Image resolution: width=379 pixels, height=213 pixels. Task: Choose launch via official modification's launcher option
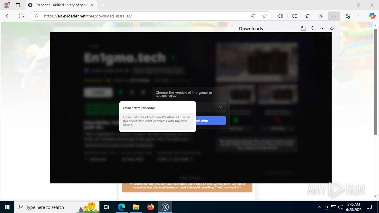157,121
